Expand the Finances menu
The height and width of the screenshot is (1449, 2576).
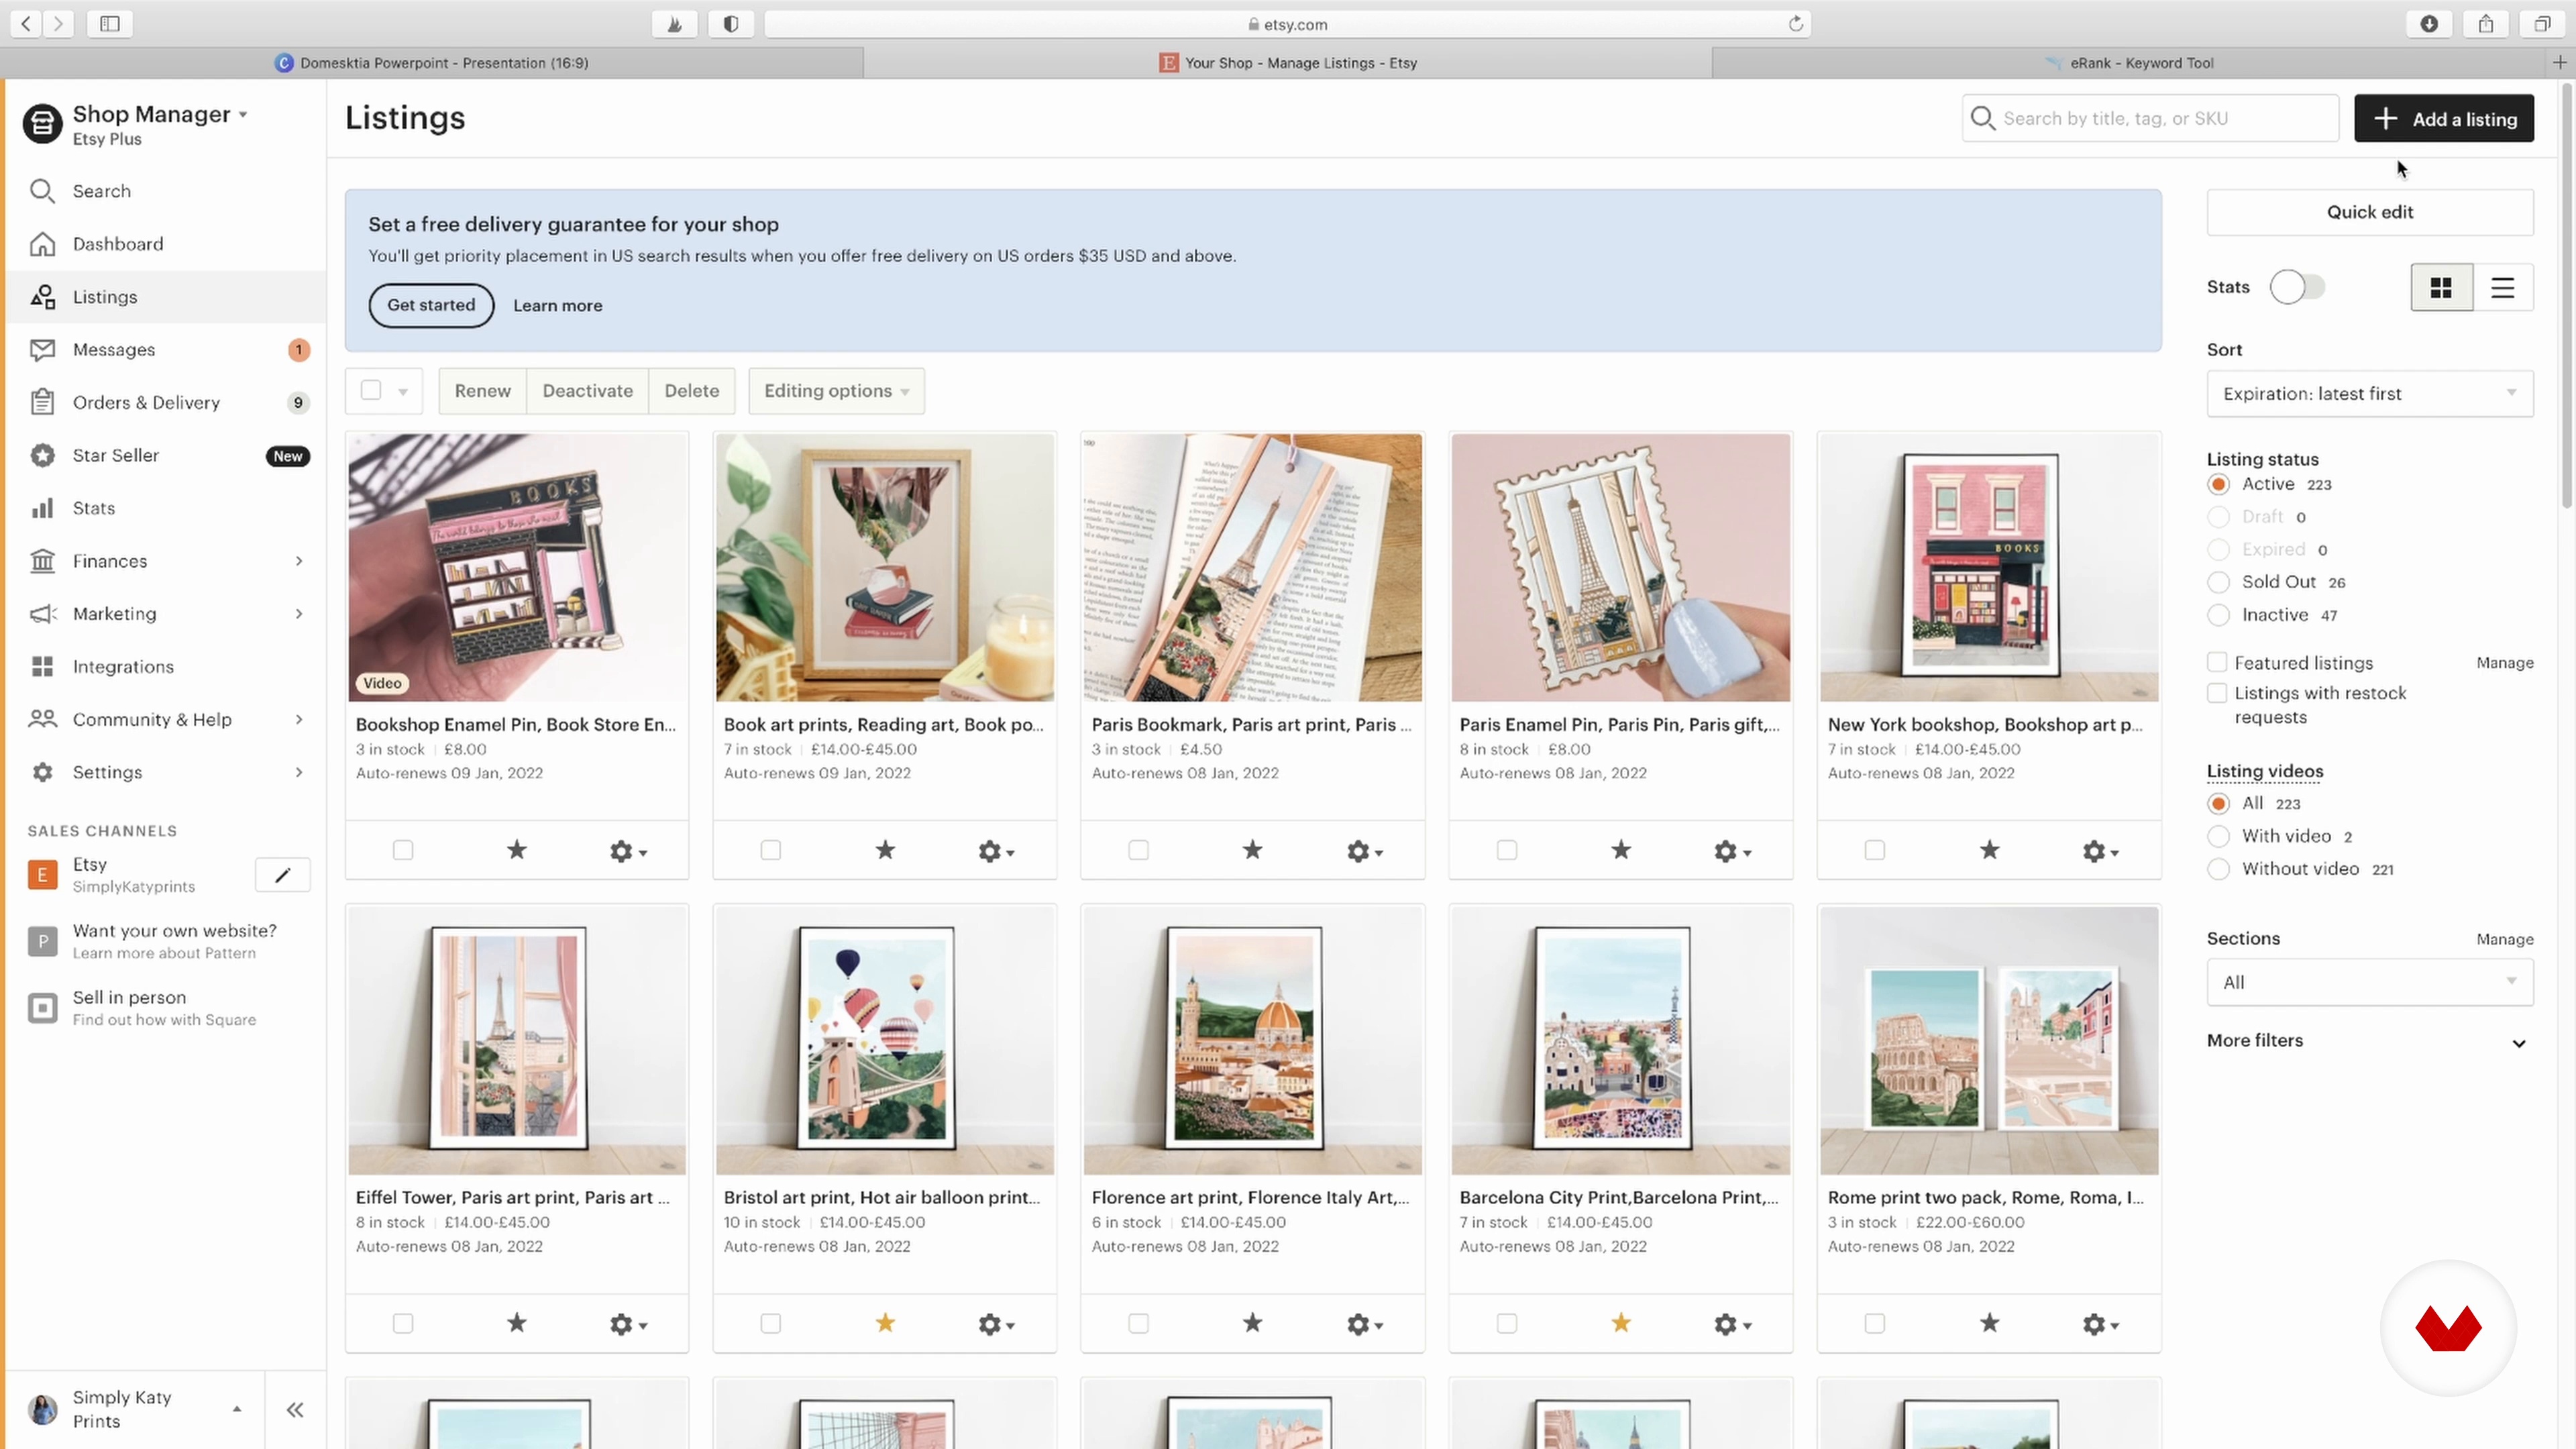(x=166, y=561)
